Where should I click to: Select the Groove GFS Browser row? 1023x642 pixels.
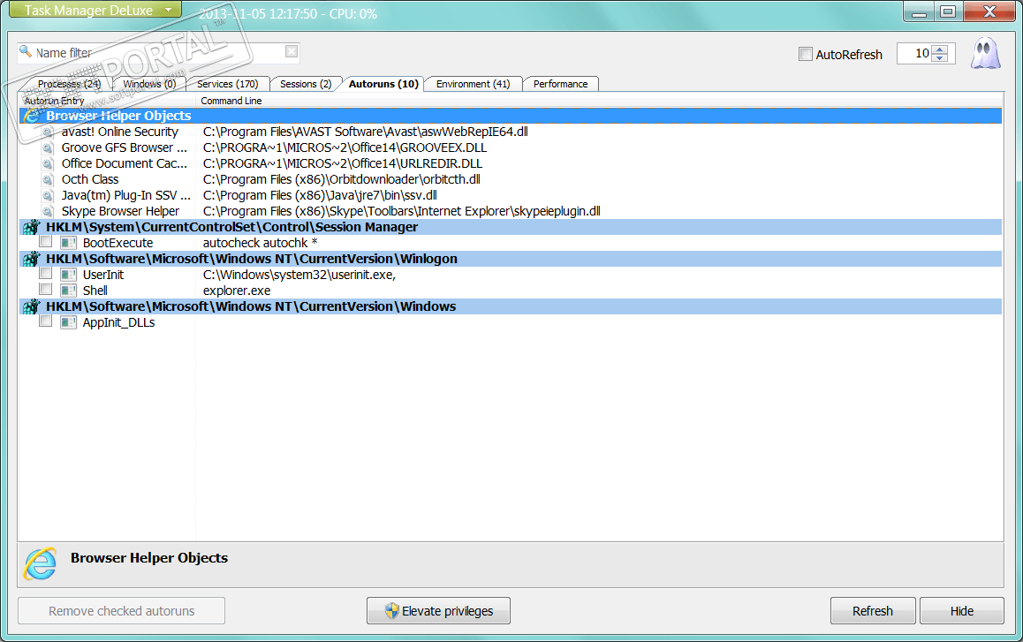pyautogui.click(x=511, y=148)
